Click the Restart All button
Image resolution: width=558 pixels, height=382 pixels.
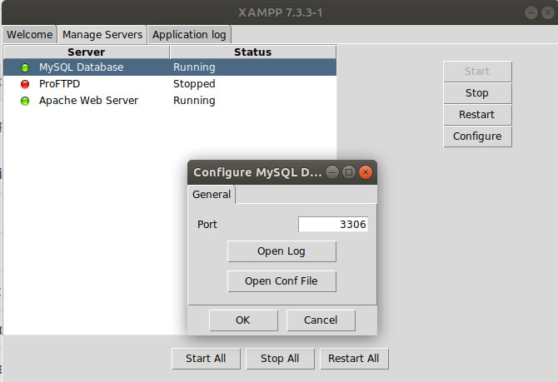(354, 359)
